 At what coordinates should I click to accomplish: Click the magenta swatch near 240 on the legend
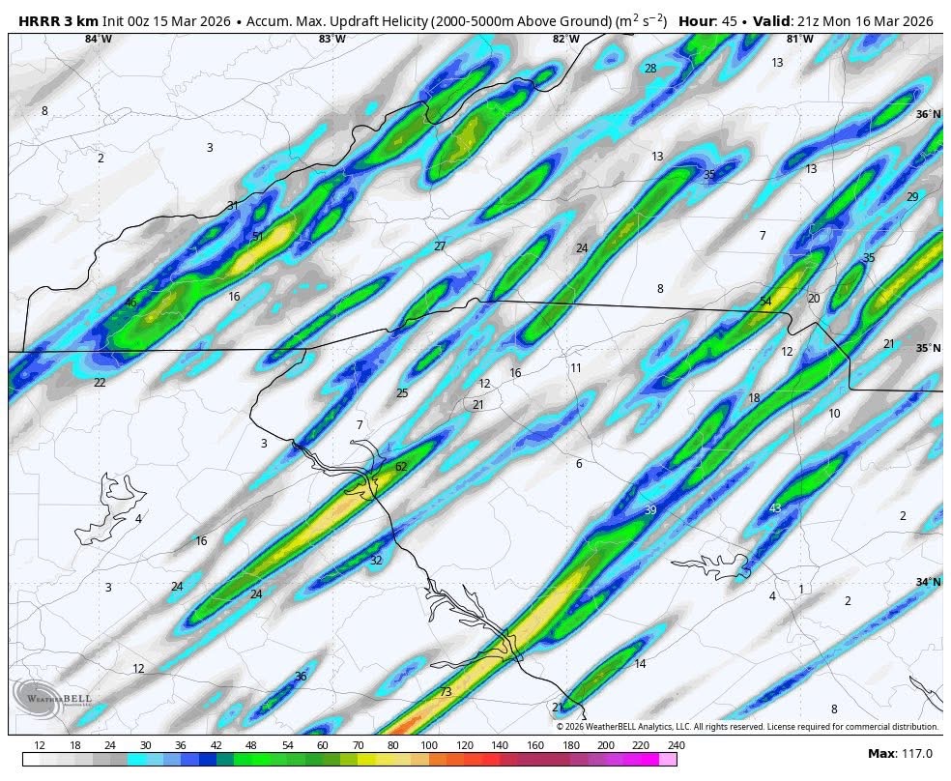[667, 760]
